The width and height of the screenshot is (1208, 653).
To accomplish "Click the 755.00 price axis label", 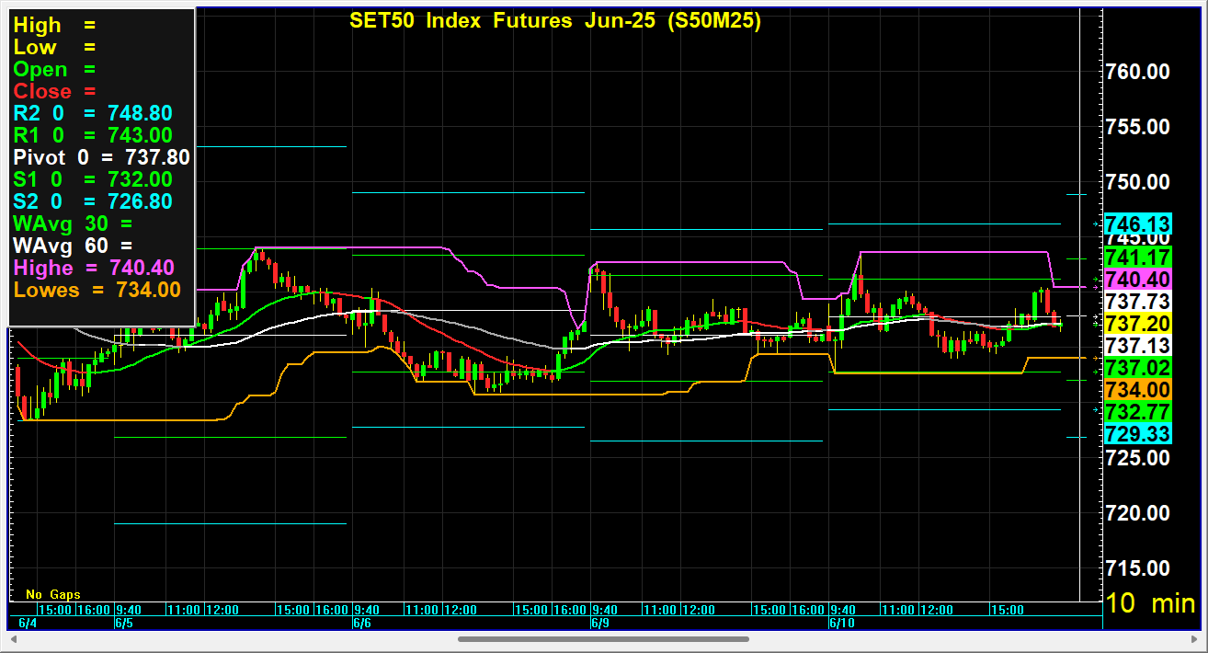I will click(x=1138, y=127).
